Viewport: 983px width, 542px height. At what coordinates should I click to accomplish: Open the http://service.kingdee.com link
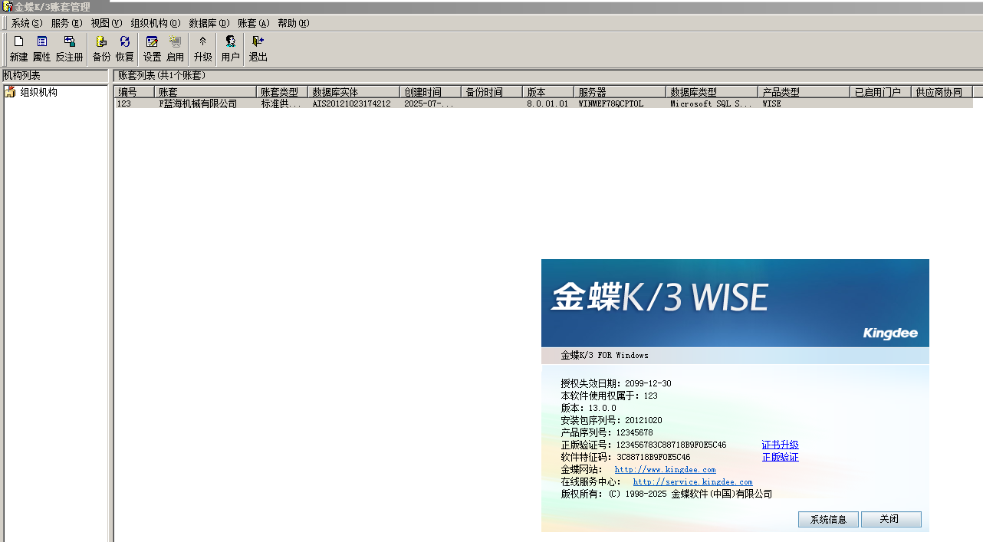692,481
